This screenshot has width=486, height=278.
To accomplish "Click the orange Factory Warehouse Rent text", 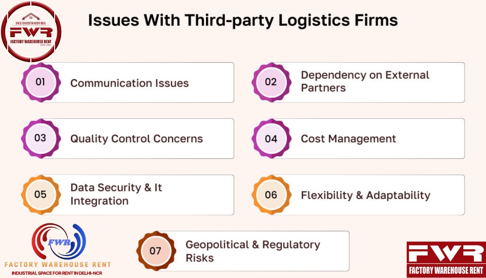I will pos(57,265).
